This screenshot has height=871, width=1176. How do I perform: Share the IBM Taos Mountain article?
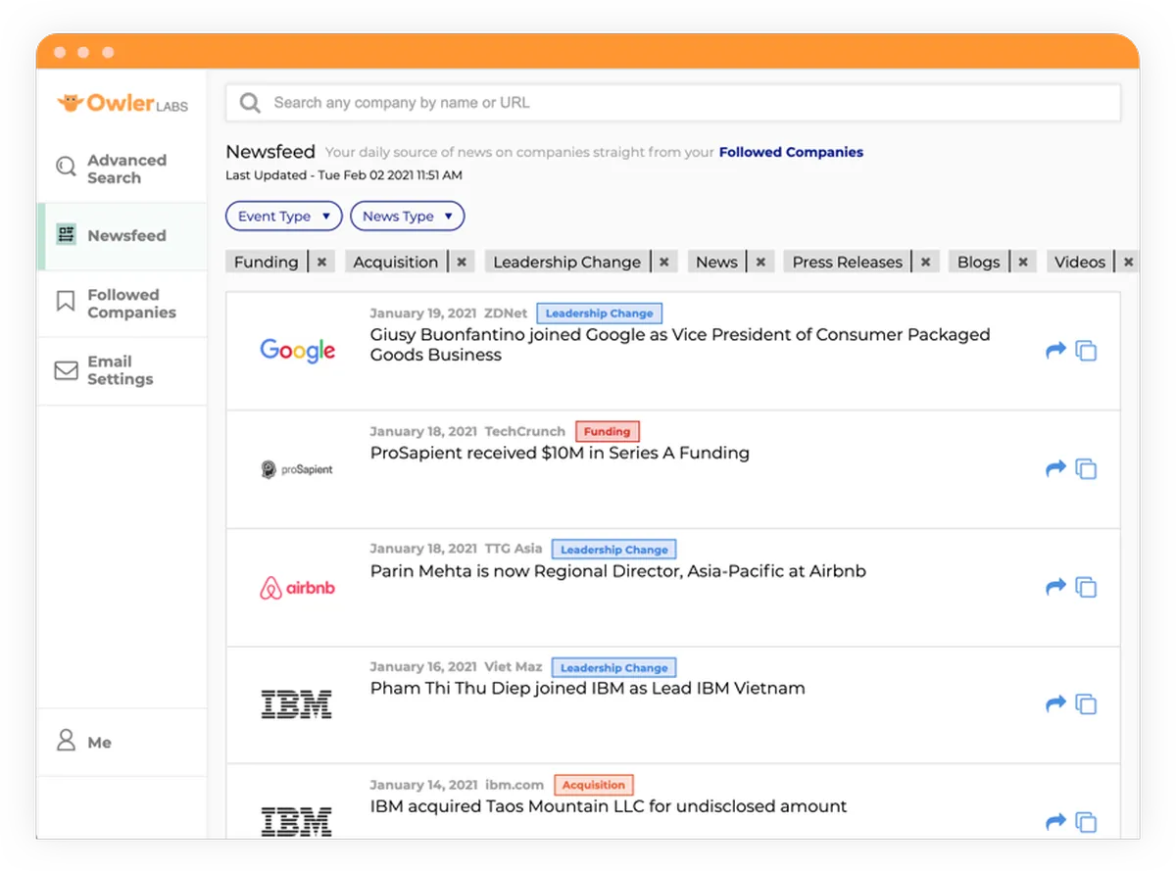[x=1055, y=821]
